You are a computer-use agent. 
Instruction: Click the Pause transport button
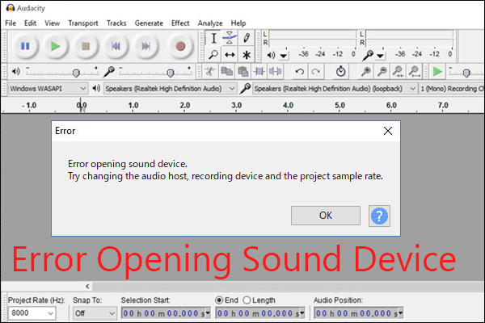pos(25,46)
